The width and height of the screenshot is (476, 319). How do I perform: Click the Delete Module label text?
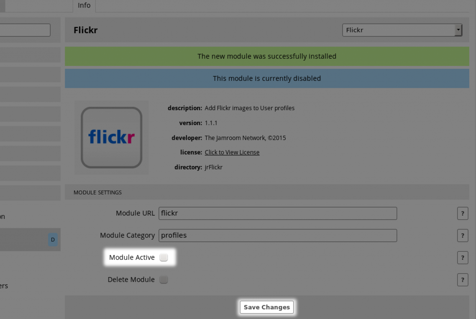tap(131, 280)
